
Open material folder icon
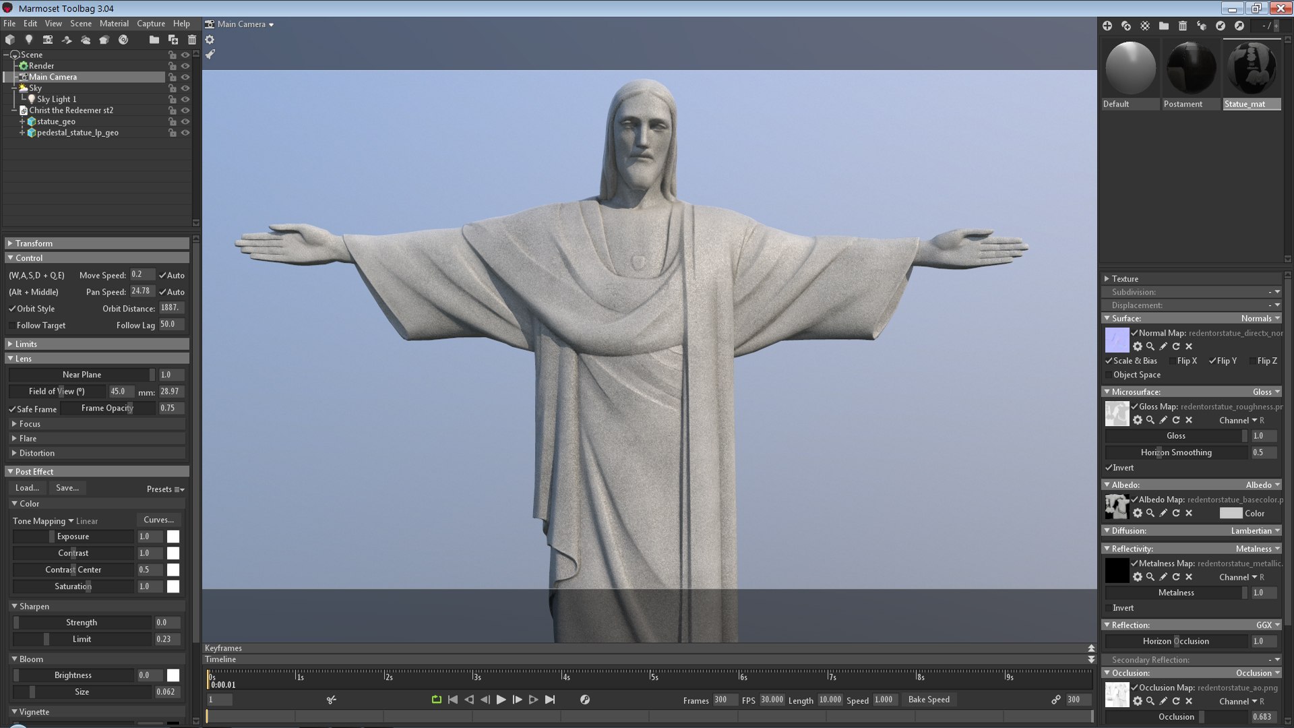point(1164,26)
